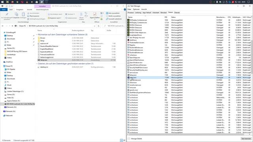Viewport: 253px width, 142px height.
Task: Select 3D-Objekte in the navigation pane
Action: click(11, 69)
